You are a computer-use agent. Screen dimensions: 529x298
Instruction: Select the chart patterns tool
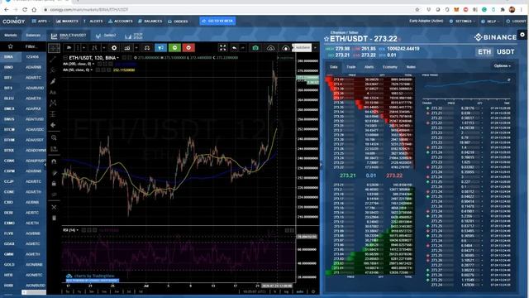[x=53, y=103]
